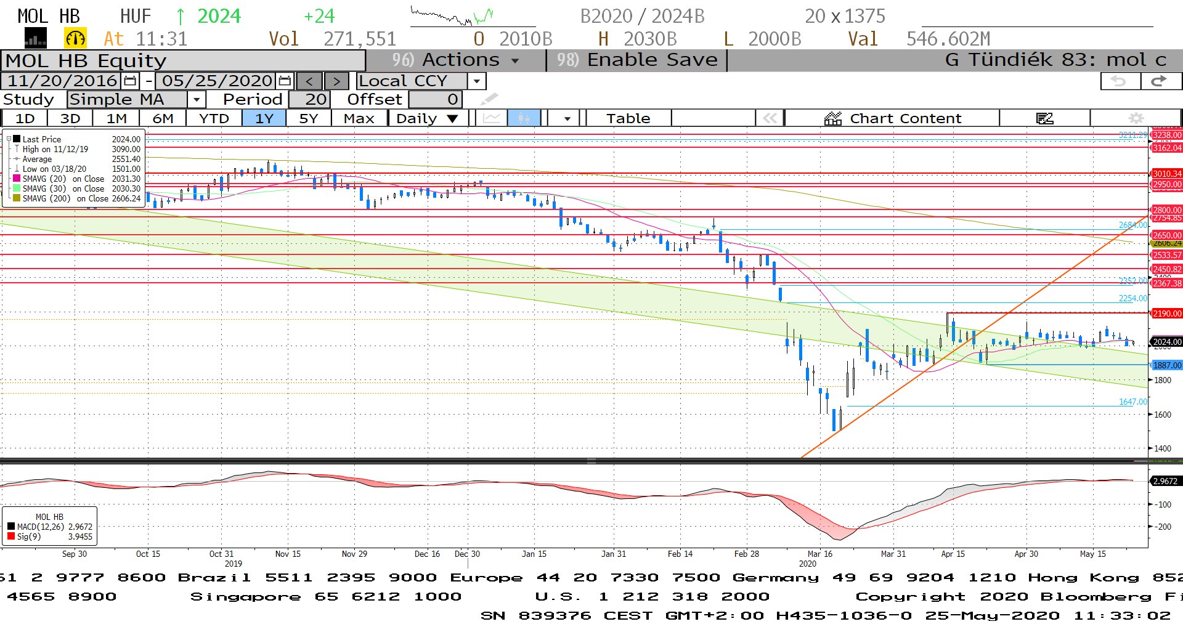
Task: Open the Daily periodicity dropdown
Action: click(x=428, y=118)
